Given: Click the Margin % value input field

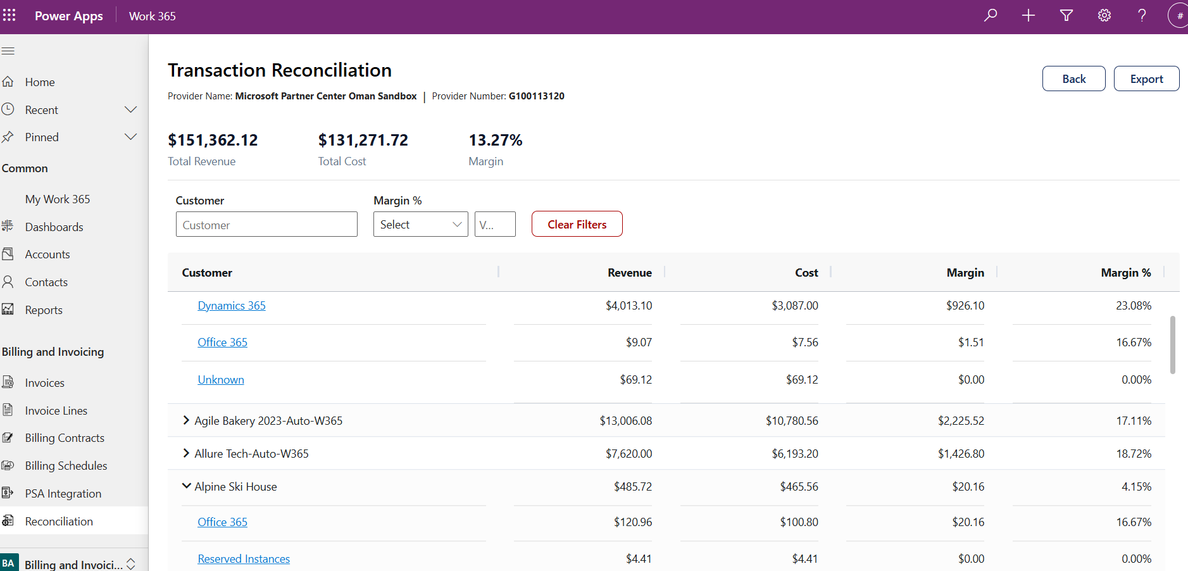Looking at the screenshot, I should [495, 224].
